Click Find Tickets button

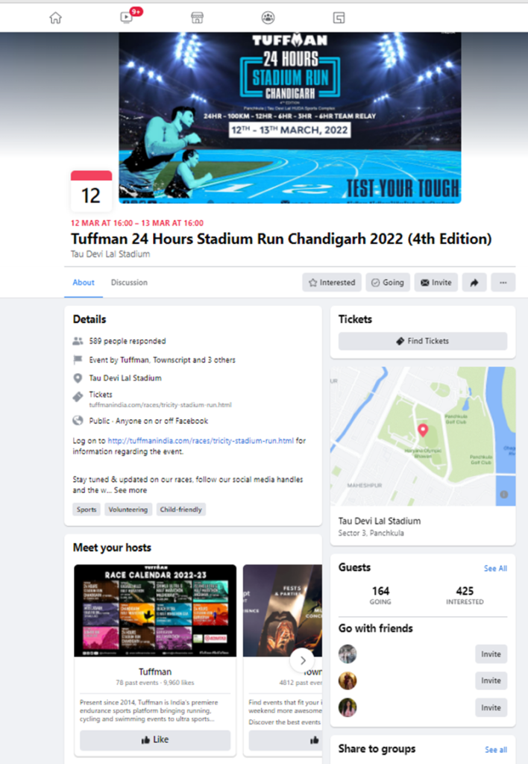click(x=423, y=341)
